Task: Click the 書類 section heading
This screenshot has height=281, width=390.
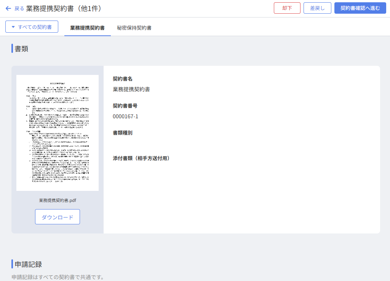Action: [21, 49]
